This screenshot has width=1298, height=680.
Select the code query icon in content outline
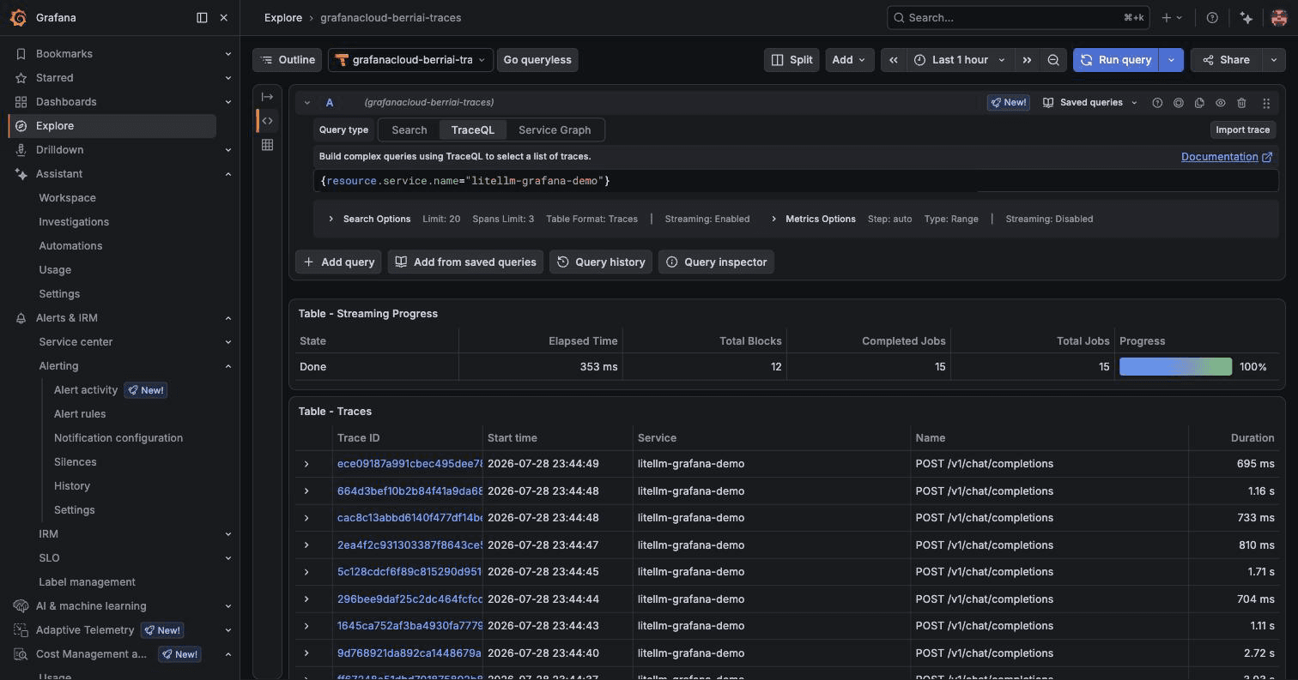tap(267, 121)
